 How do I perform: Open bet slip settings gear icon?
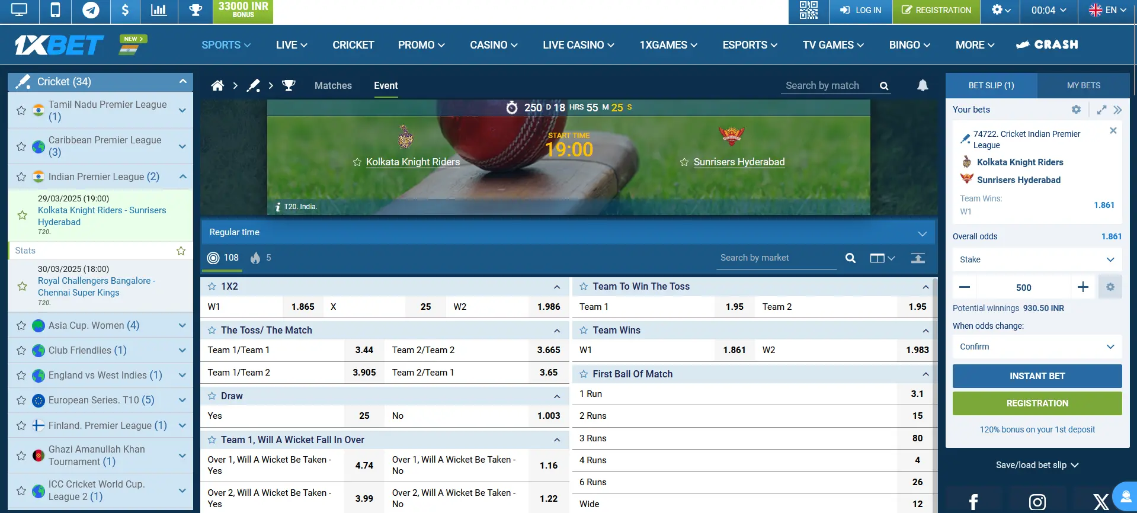1076,110
